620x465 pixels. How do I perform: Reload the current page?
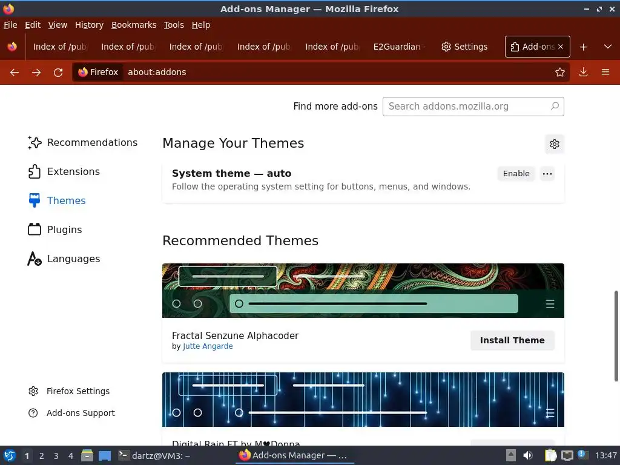[x=58, y=73]
